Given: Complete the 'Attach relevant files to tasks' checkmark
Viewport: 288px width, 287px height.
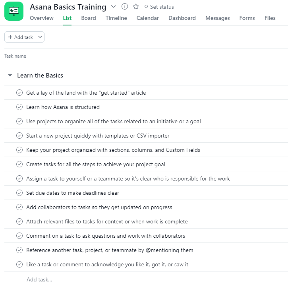Looking at the screenshot, I should (19, 221).
